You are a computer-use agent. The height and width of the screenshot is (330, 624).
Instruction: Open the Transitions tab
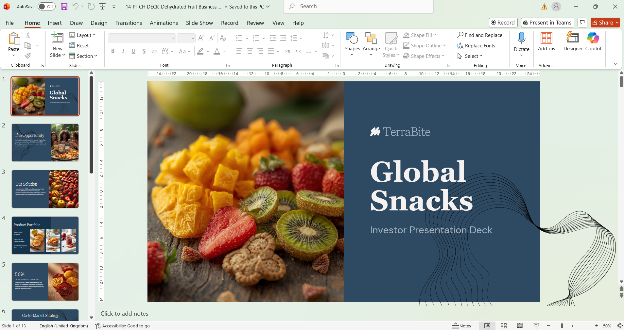click(129, 23)
